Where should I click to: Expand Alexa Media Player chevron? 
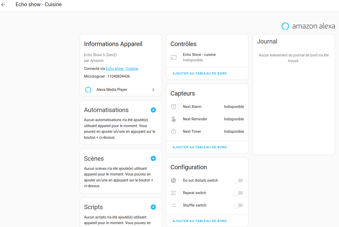click(153, 90)
